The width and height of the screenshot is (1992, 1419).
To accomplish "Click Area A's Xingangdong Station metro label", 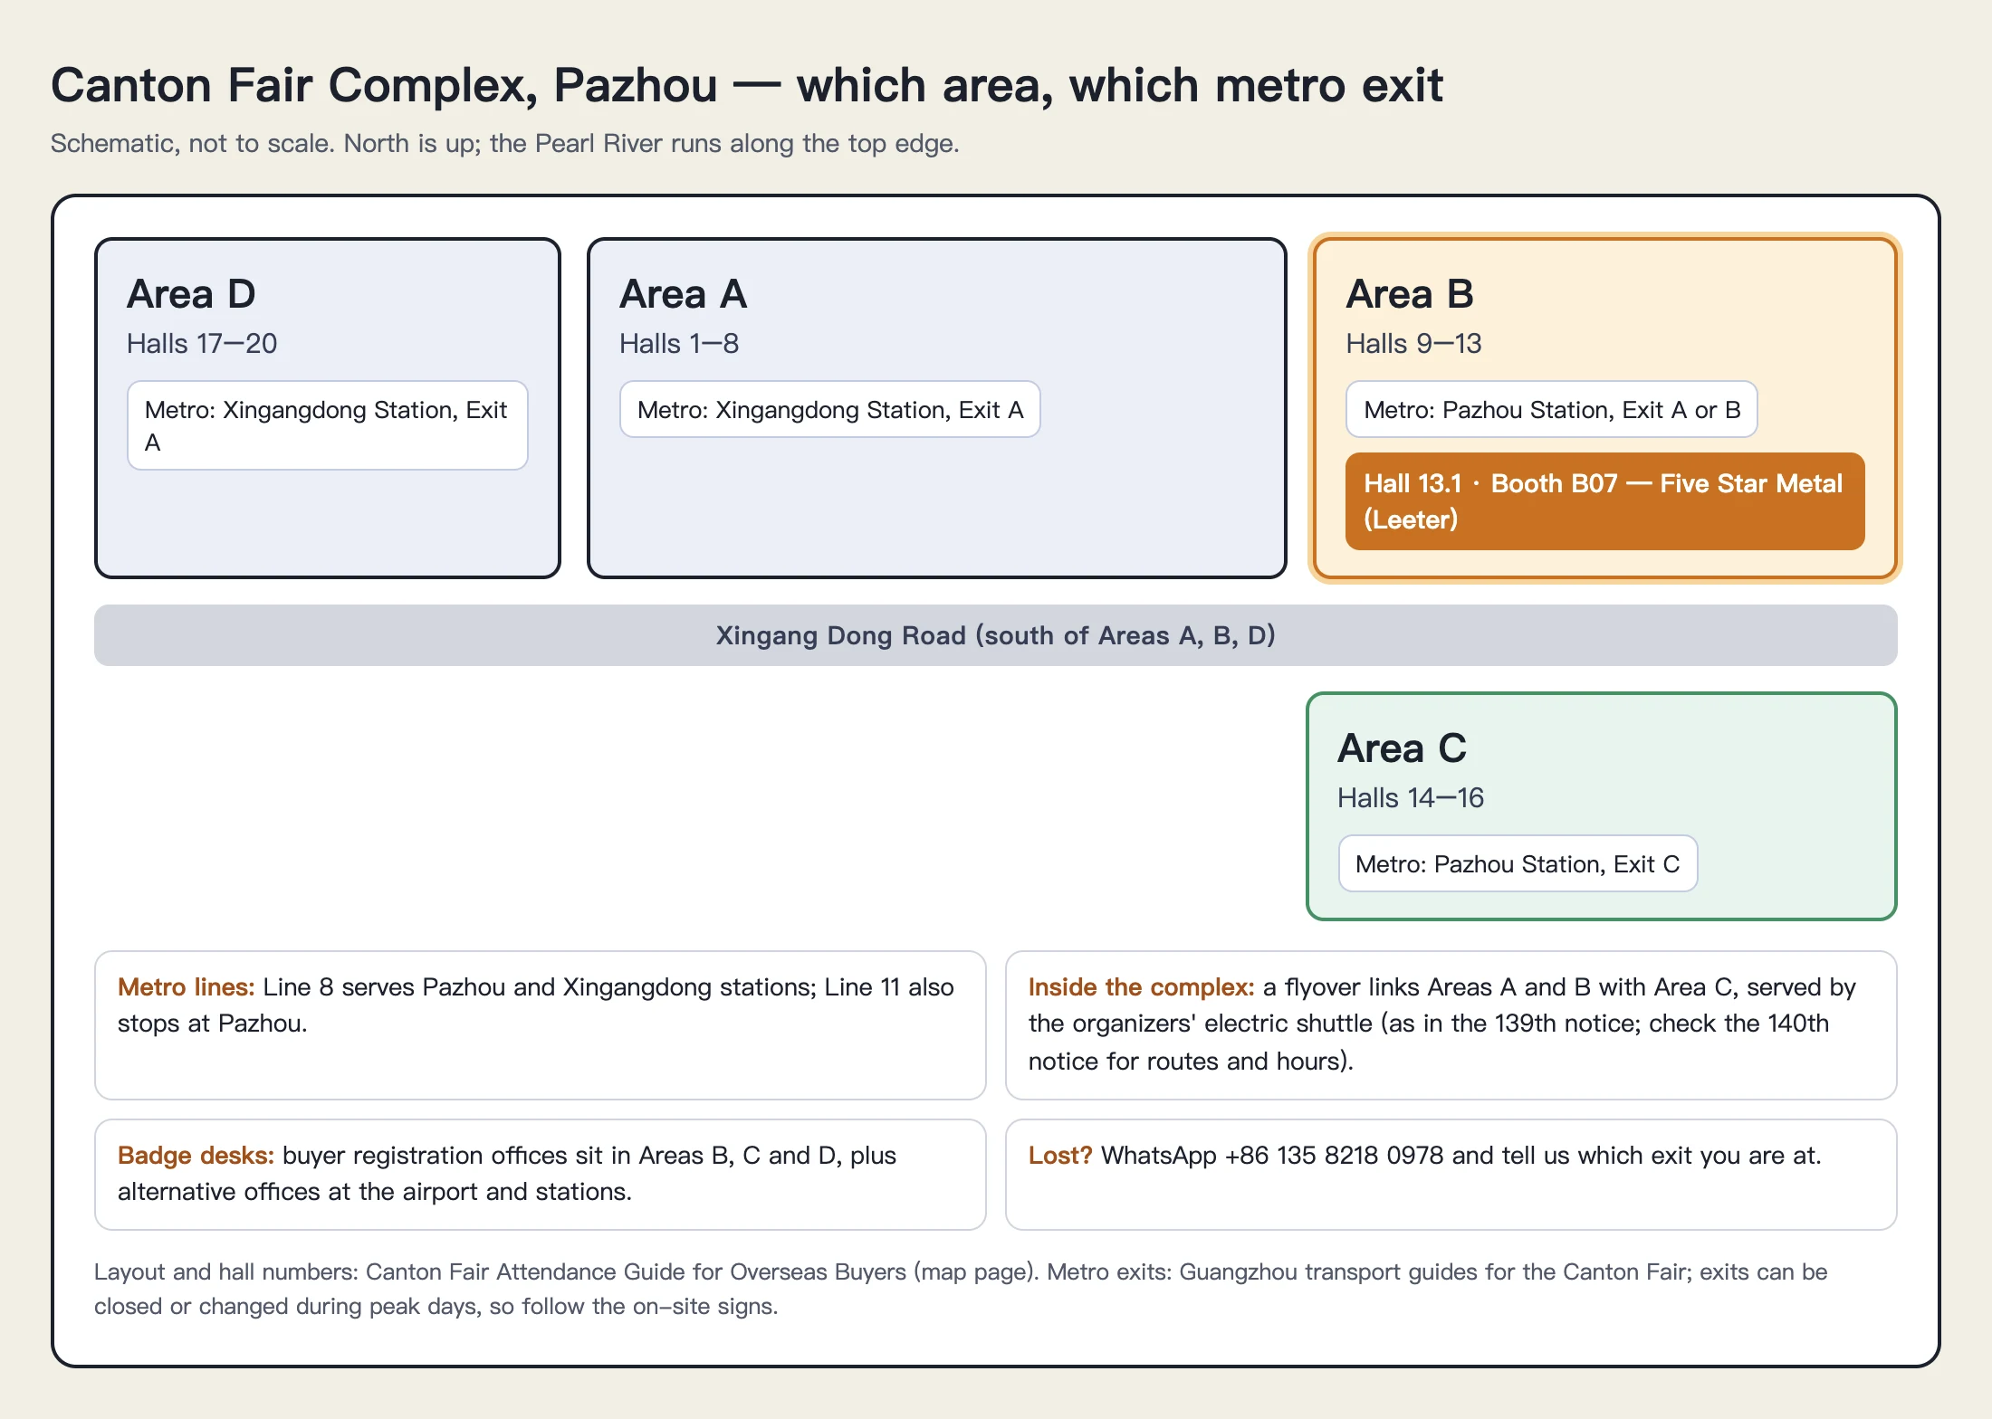I will coord(830,410).
